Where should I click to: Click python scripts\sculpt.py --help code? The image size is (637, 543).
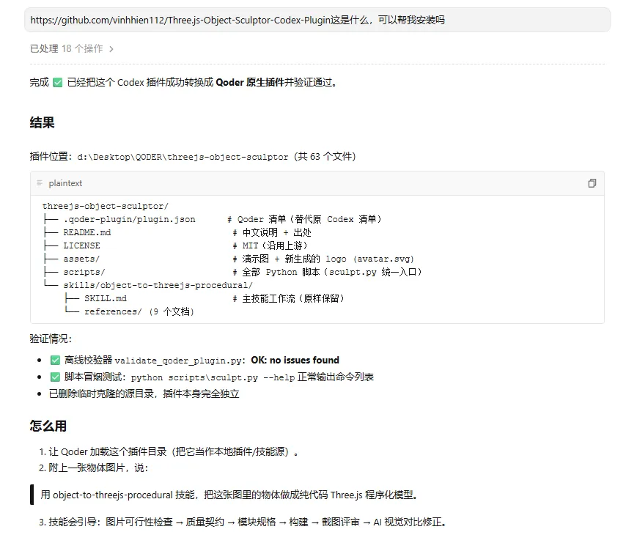pos(212,377)
